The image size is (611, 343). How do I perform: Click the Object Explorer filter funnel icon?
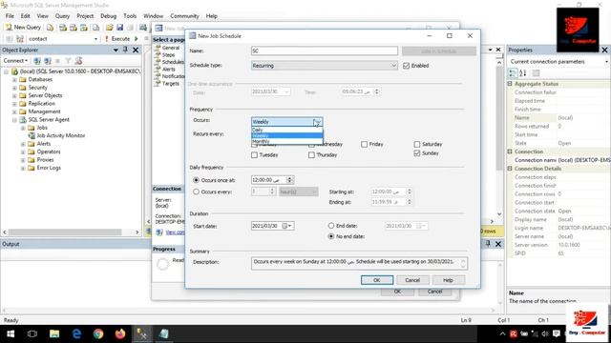click(68, 61)
